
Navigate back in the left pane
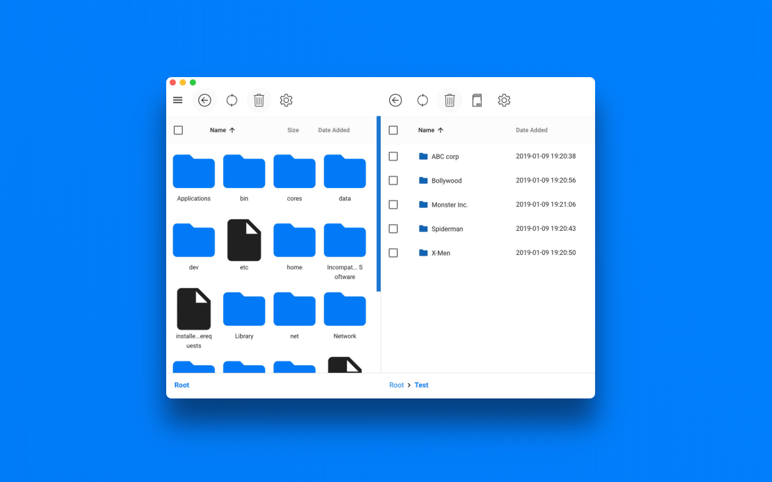204,100
